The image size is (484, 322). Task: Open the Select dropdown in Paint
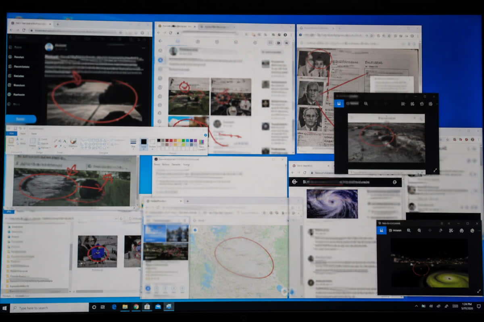[x=32, y=144]
